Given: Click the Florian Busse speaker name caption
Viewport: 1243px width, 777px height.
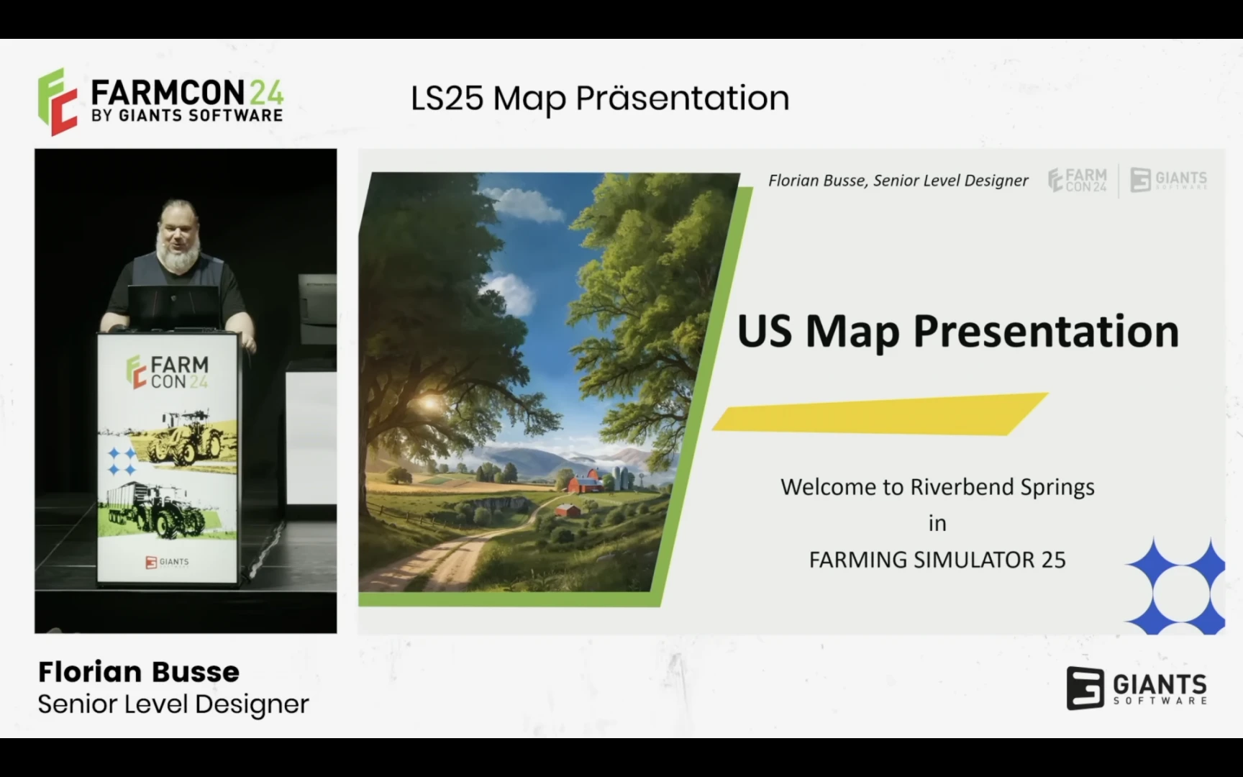Looking at the screenshot, I should (137, 671).
